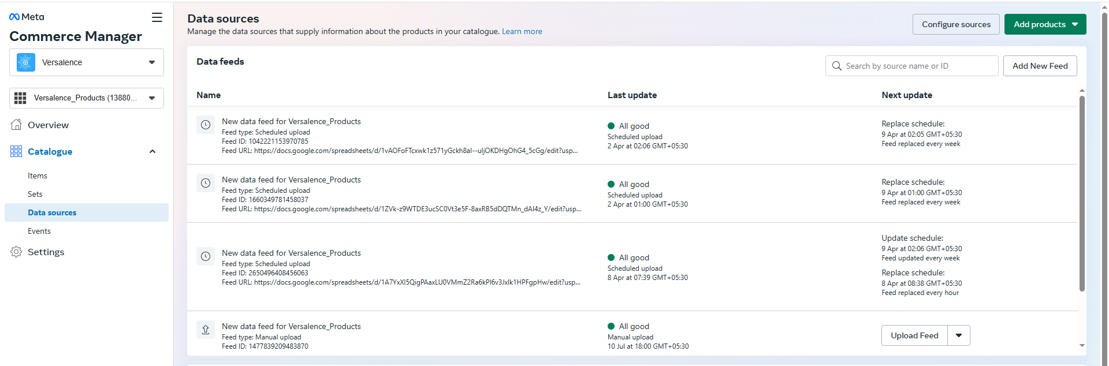Click the Next update column header
Screen dimensions: 1109x366
point(907,95)
